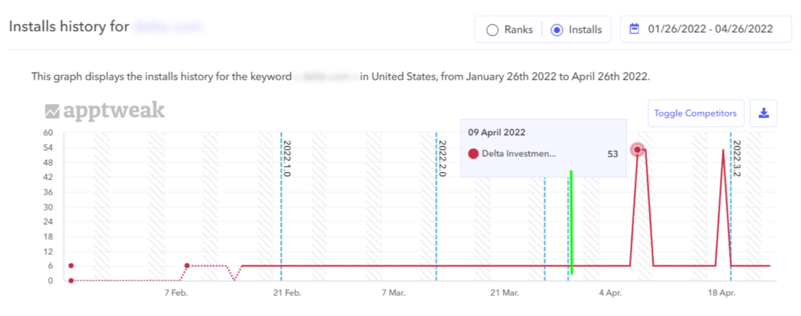The width and height of the screenshot is (801, 316).
Task: Click the red dot at 0 on the y-axis
Action: click(x=71, y=281)
